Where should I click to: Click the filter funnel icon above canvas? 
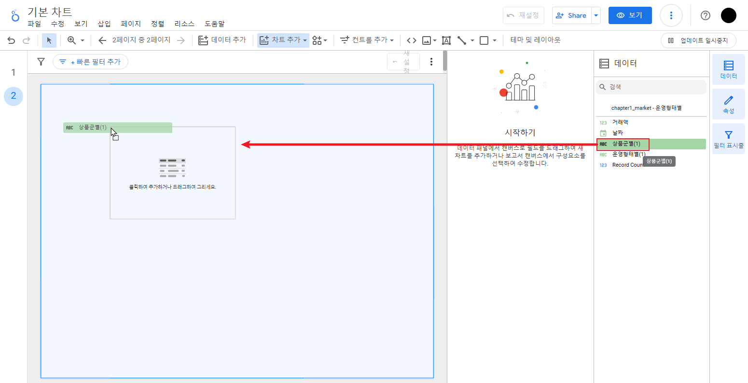tap(41, 62)
